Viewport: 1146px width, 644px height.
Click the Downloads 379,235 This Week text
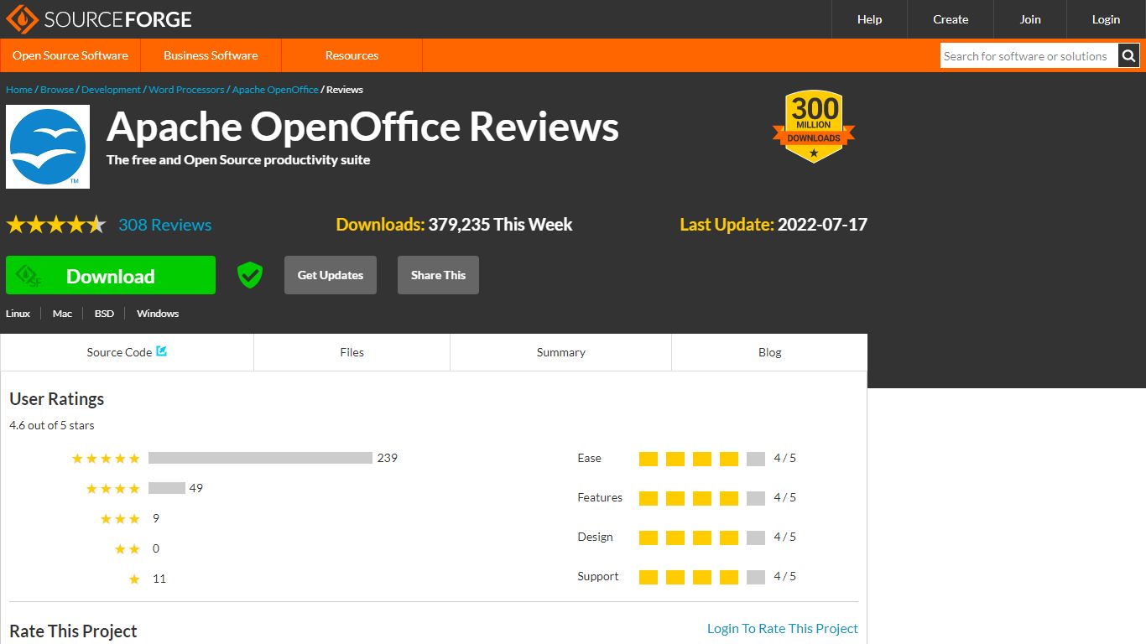[454, 225]
